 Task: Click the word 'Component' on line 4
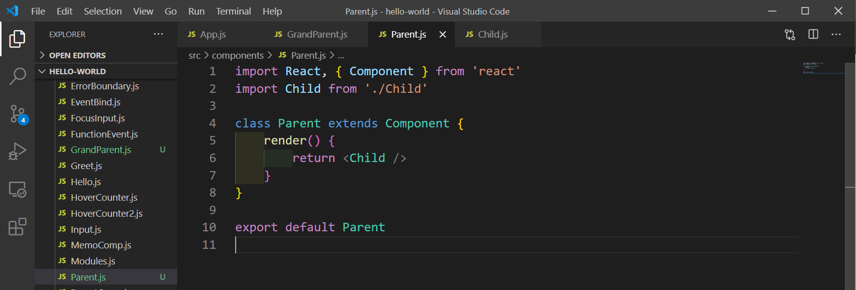(417, 123)
